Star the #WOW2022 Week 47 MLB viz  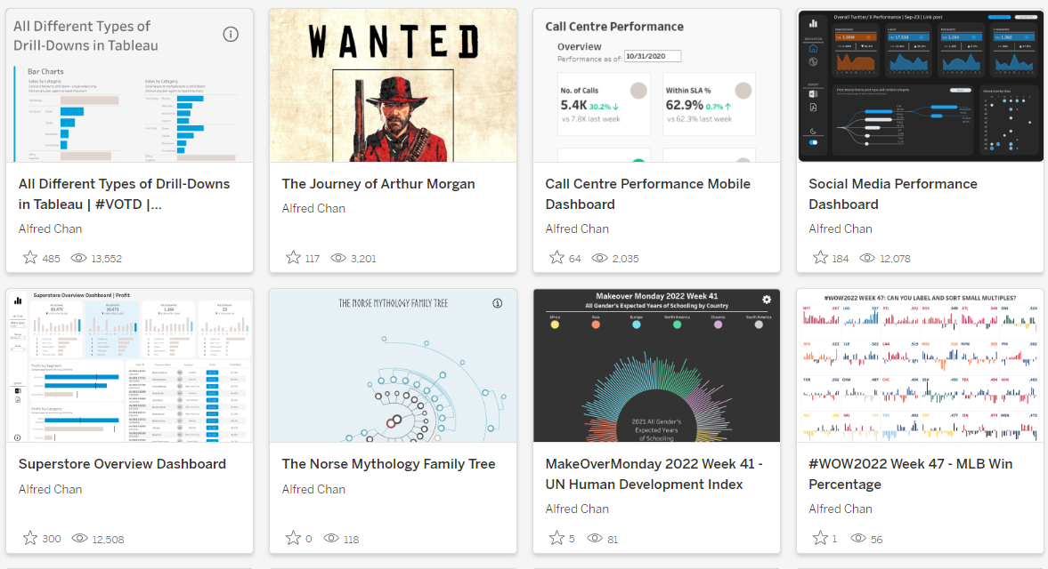point(820,538)
